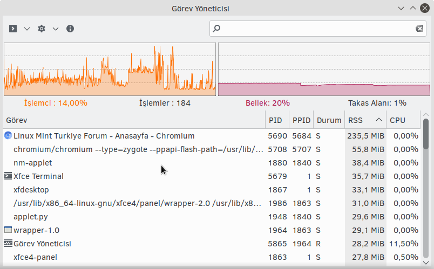Click the CPU usage history graph
Screen dimensions: 434x269
tap(110, 69)
